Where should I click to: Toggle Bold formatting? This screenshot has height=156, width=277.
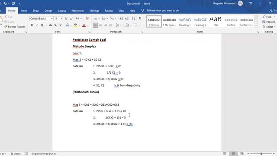click(x=32, y=25)
